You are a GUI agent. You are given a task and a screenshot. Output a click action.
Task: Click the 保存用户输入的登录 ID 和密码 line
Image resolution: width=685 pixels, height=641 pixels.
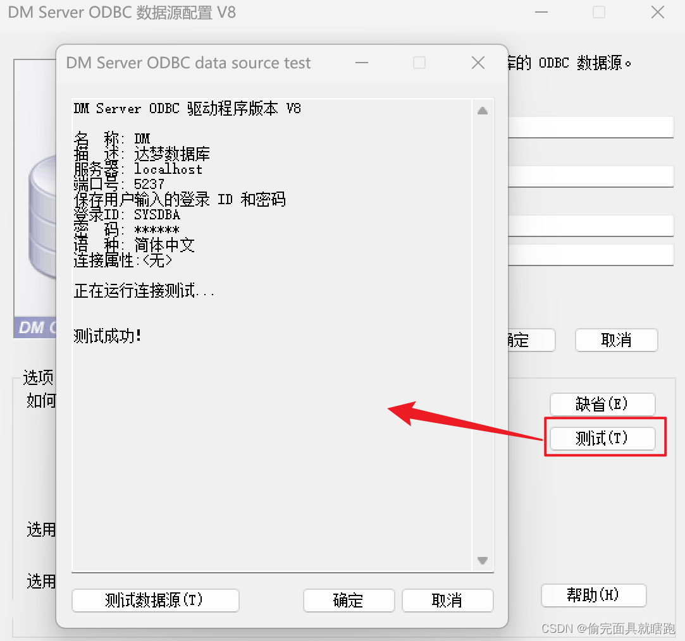[x=180, y=200]
